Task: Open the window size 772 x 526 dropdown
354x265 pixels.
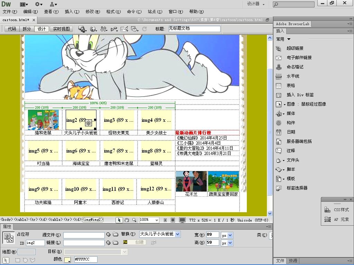Action: pos(200,220)
